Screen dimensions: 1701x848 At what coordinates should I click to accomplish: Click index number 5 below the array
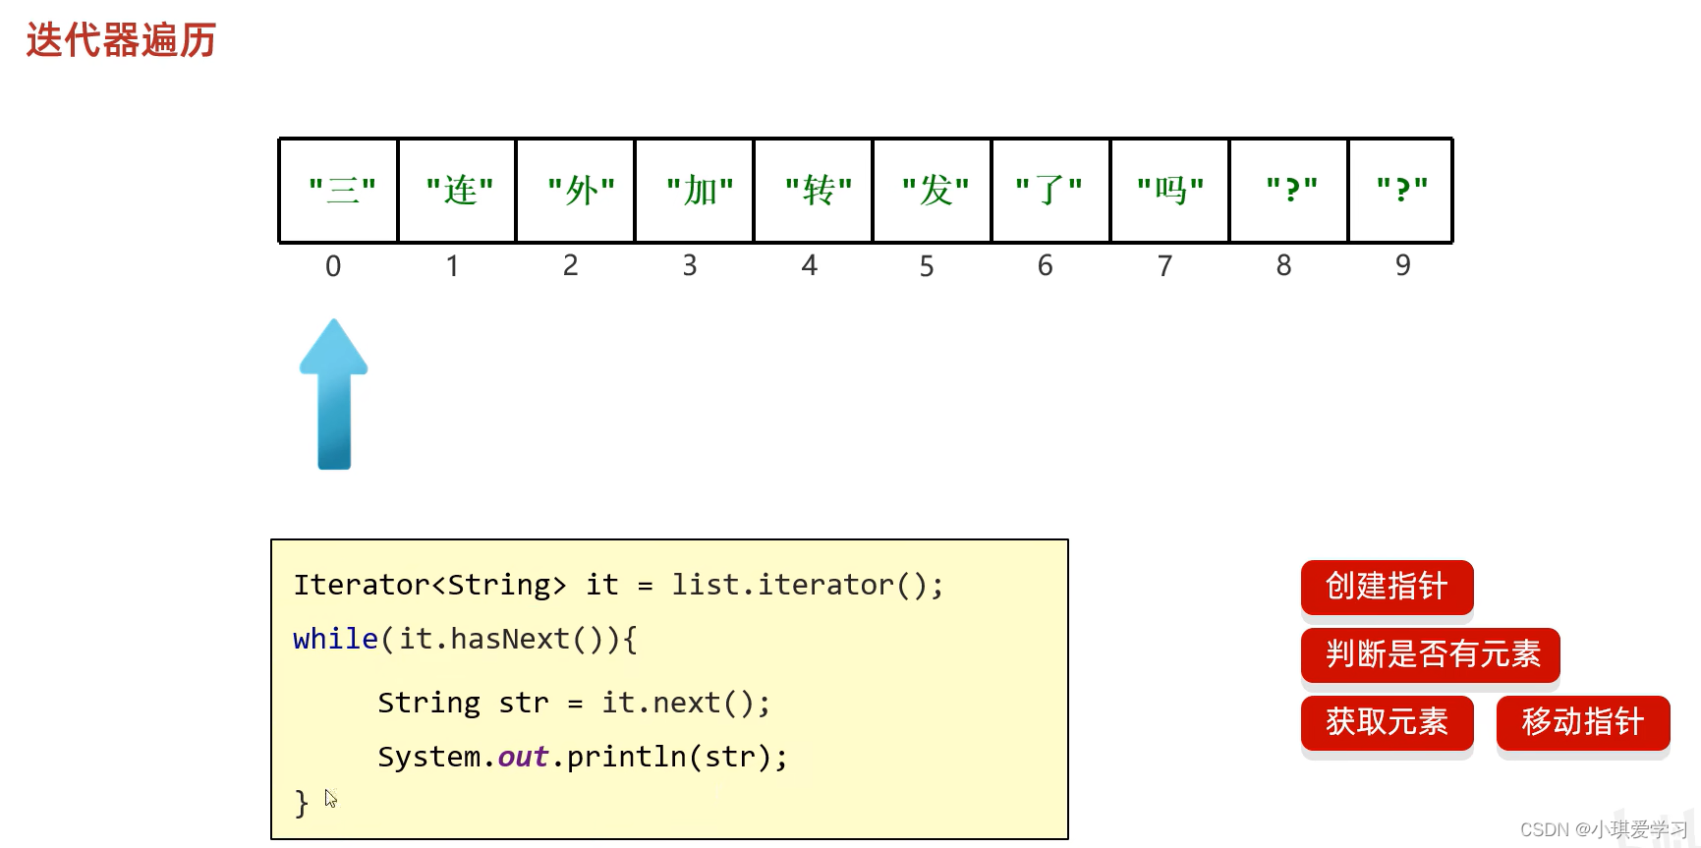click(x=927, y=266)
